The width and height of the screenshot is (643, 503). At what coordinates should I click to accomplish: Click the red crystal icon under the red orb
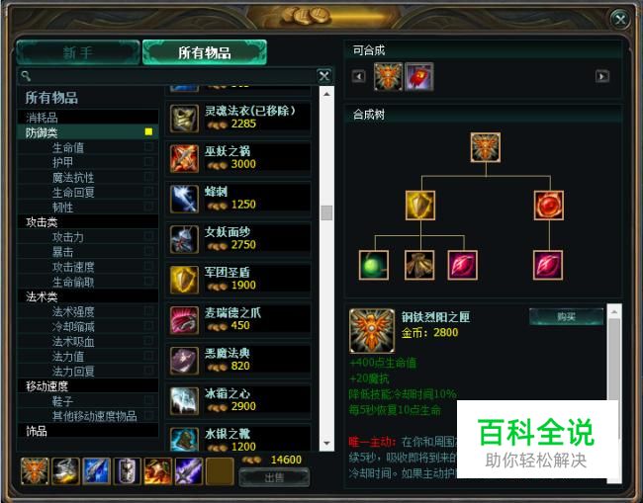tap(548, 265)
